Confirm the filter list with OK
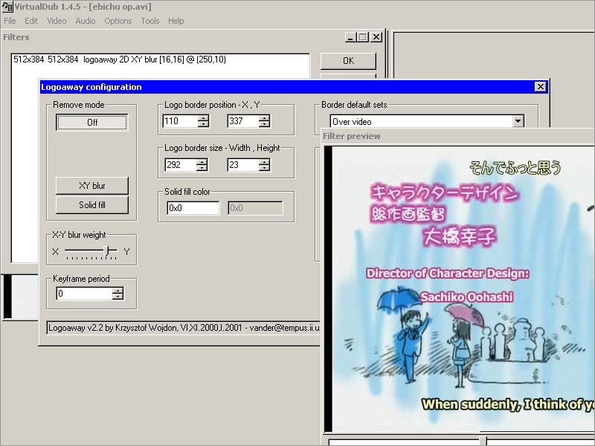 click(x=347, y=60)
